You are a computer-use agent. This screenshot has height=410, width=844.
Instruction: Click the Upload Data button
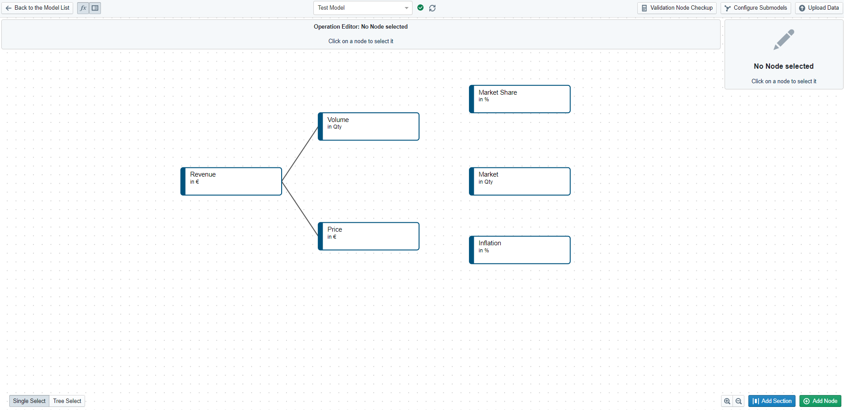coord(819,8)
